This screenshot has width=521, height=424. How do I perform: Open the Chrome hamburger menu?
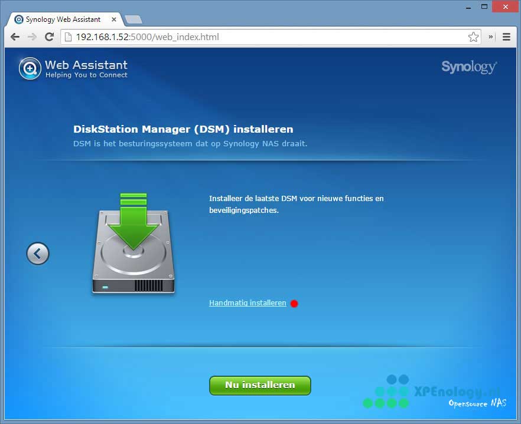point(506,37)
